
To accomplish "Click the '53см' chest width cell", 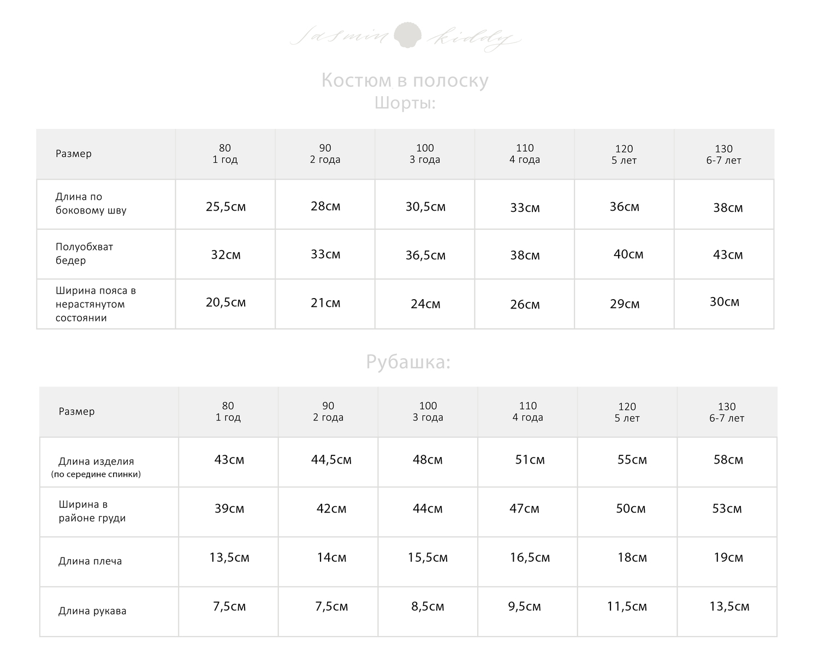I will [727, 509].
